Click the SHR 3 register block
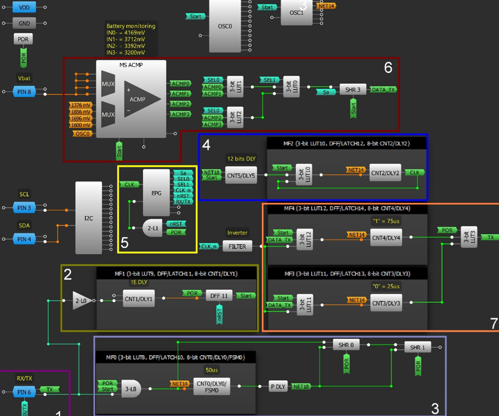Screen dimensions: 499x416 tap(352, 89)
